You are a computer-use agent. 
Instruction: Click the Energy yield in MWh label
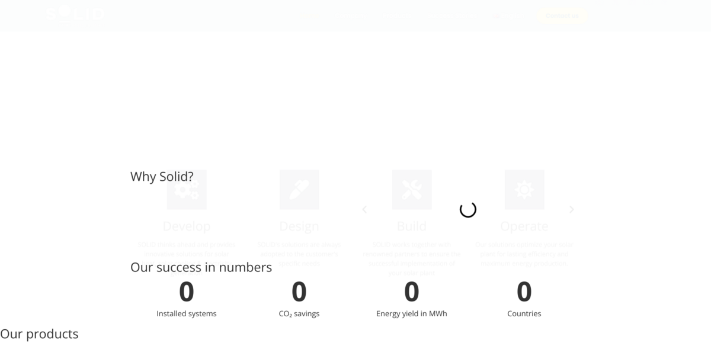pyautogui.click(x=412, y=314)
